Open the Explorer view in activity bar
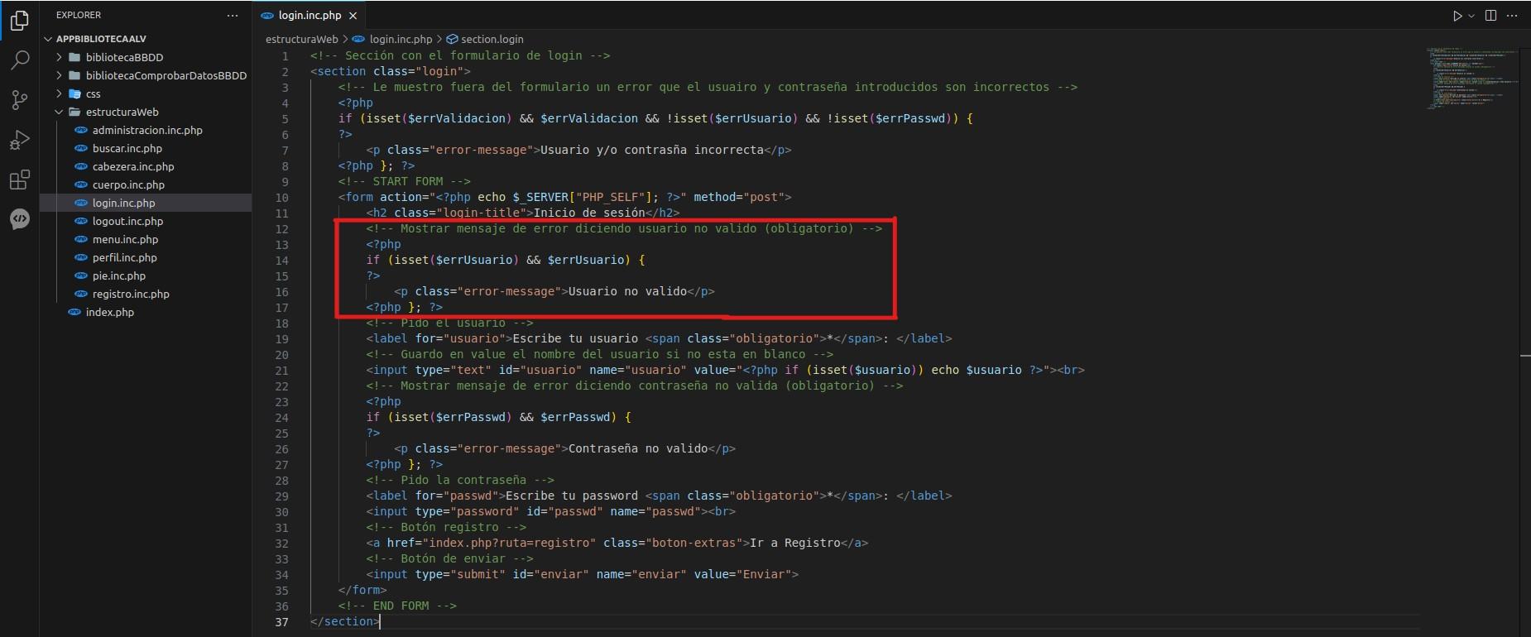The height and width of the screenshot is (637, 1531). point(19,21)
